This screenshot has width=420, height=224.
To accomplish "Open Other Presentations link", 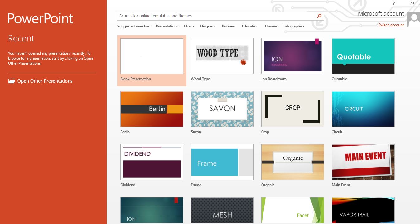I will point(45,81).
